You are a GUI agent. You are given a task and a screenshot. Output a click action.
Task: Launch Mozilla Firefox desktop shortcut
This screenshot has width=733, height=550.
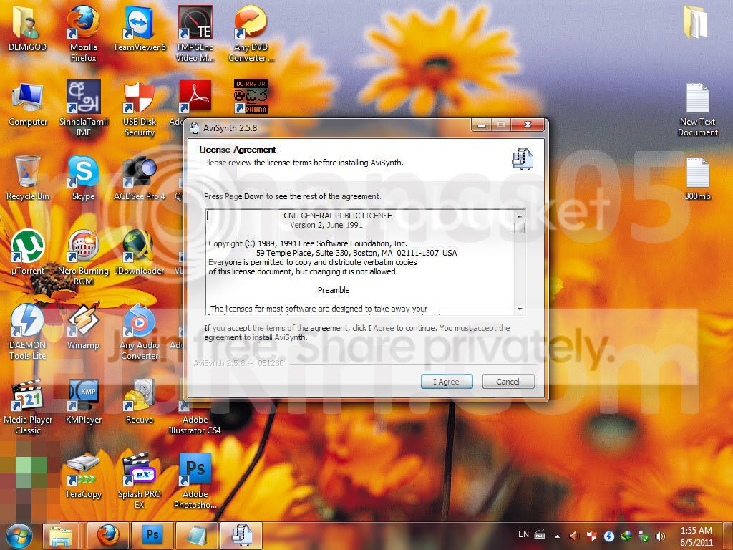point(83,32)
